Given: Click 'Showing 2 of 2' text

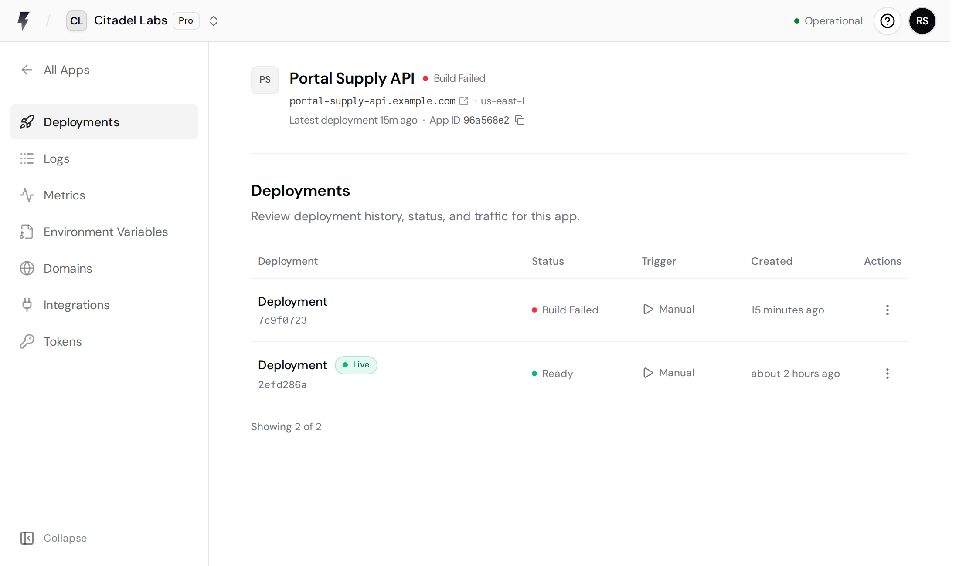Looking at the screenshot, I should (x=286, y=427).
